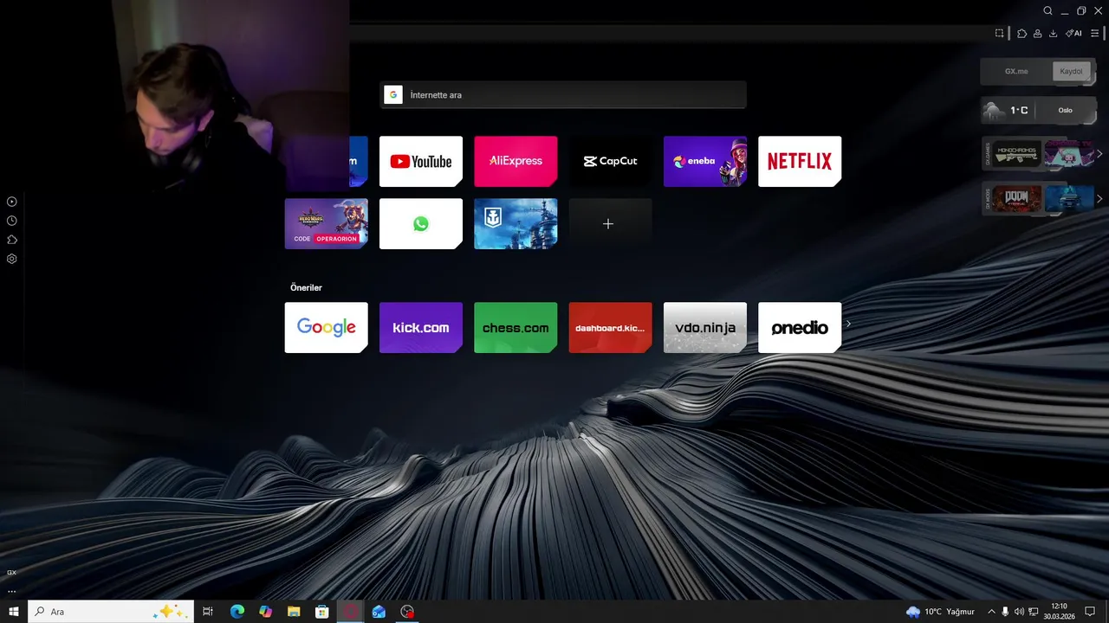
Task: Focus the 'İnternette ara' search field
Action: (x=563, y=95)
